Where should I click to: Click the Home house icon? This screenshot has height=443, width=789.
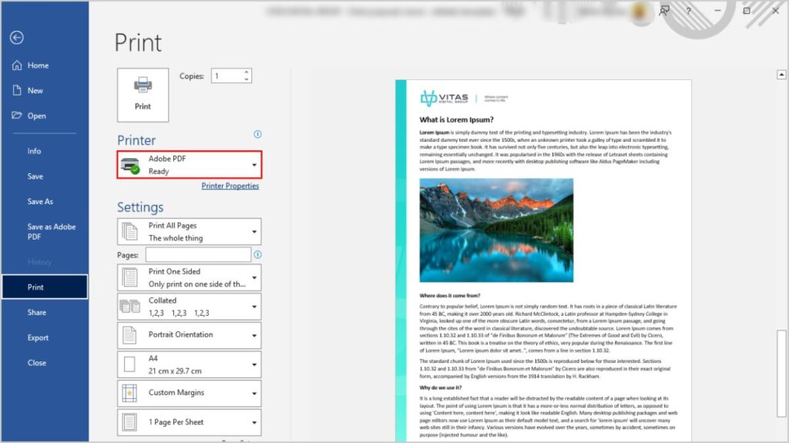click(17, 65)
